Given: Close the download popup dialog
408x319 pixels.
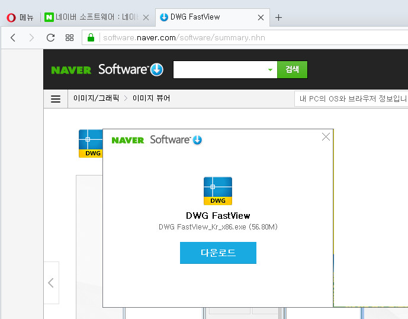Looking at the screenshot, I should 326,136.
